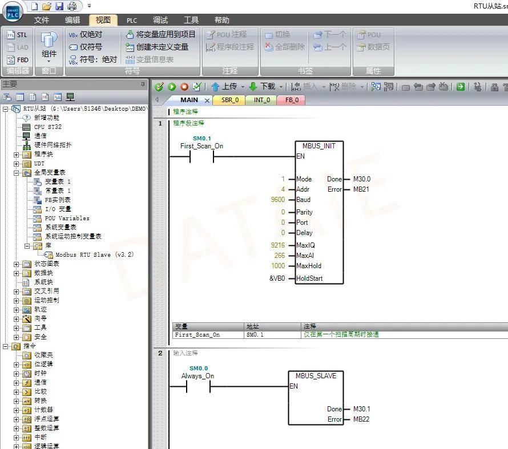Click 创建未定义变量 button
508x449 pixels.
157,47
